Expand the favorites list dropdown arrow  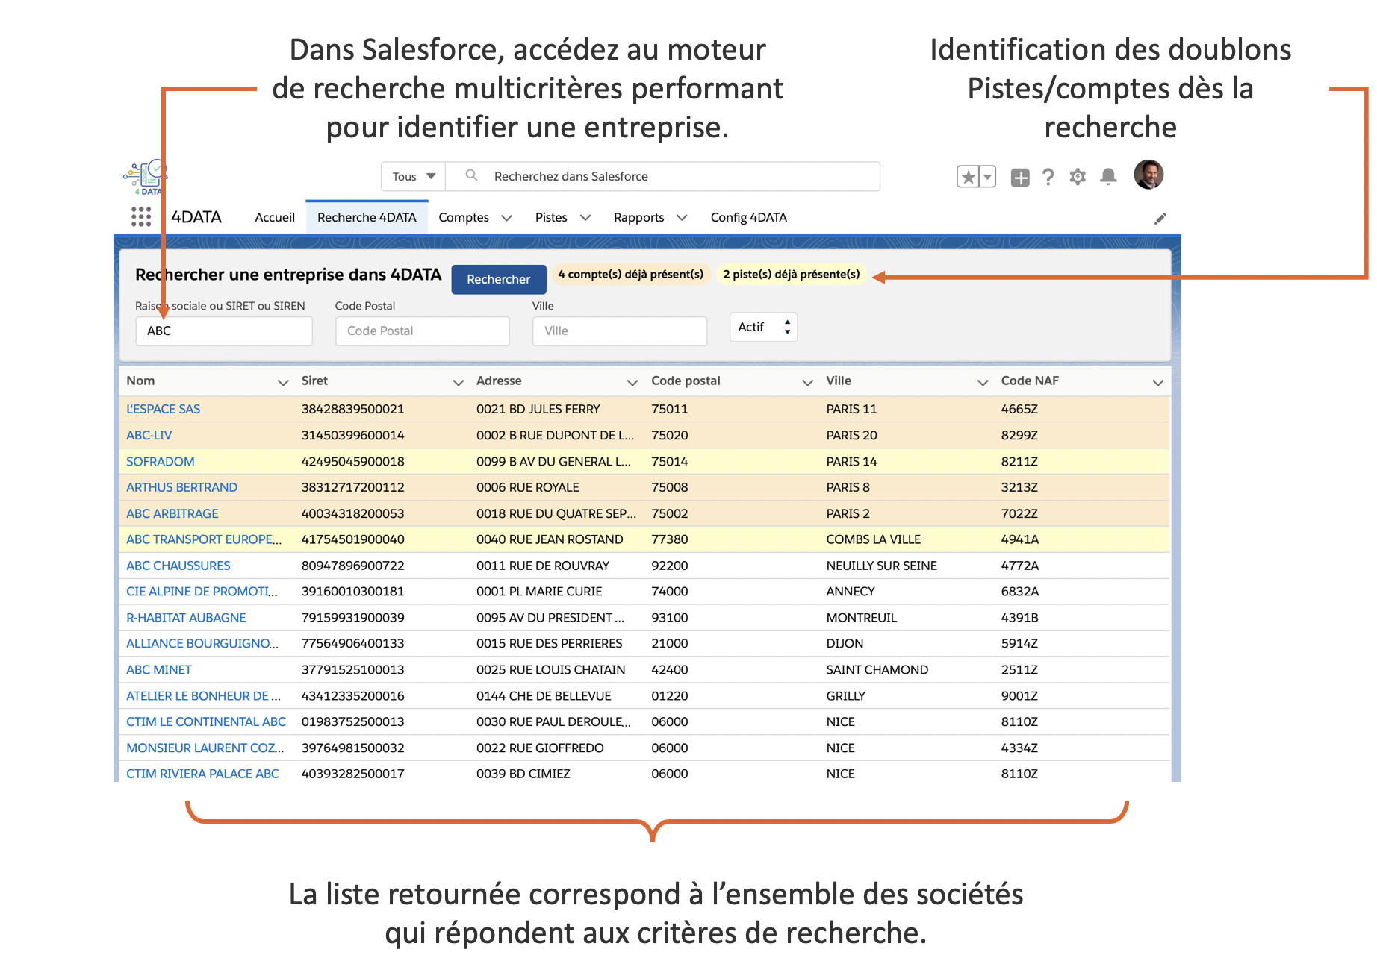tap(987, 177)
